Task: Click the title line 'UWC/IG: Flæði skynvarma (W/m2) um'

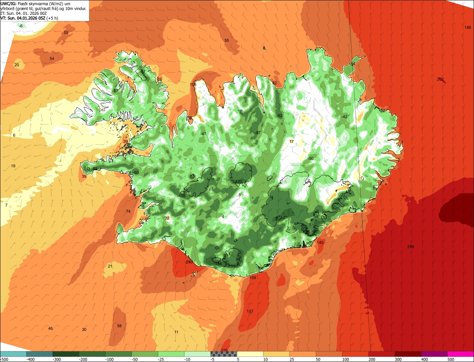Action: pyautogui.click(x=35, y=4)
